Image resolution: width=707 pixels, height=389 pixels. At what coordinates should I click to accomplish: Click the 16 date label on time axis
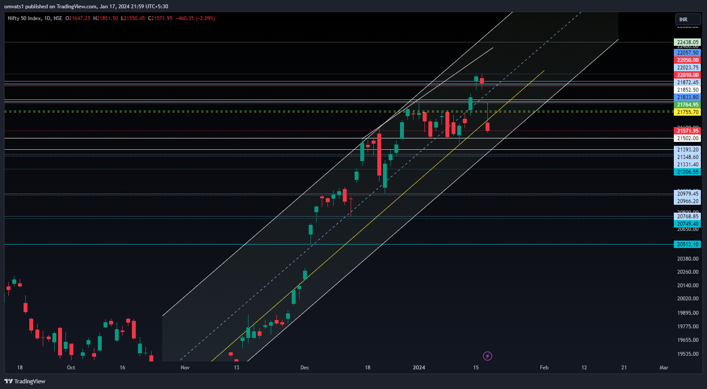[x=122, y=368]
